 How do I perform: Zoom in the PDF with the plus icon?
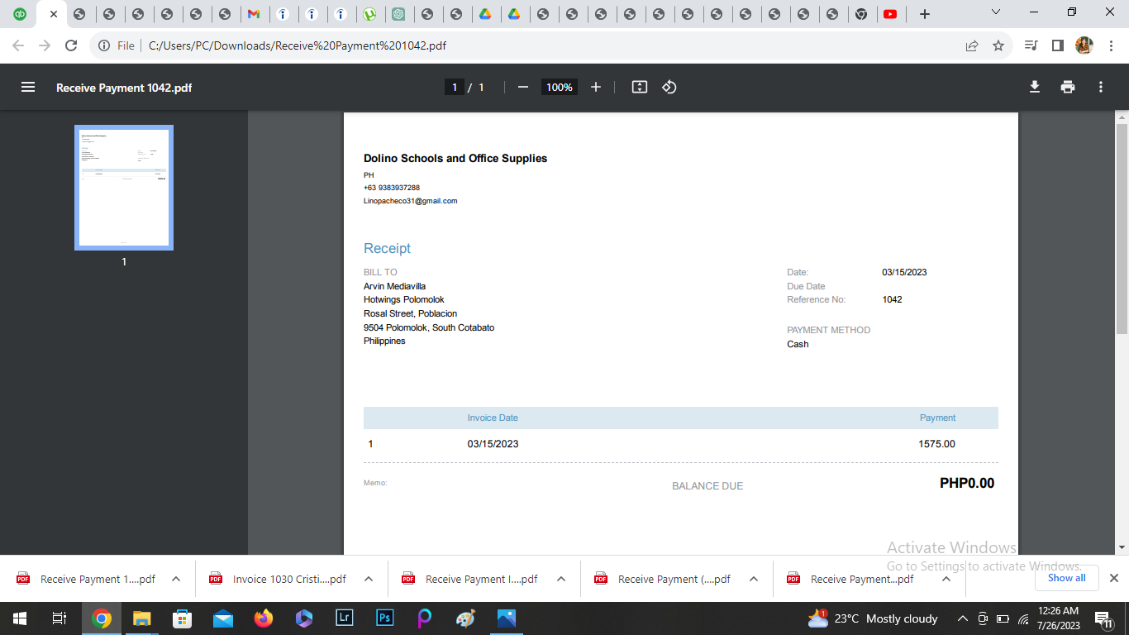click(596, 87)
